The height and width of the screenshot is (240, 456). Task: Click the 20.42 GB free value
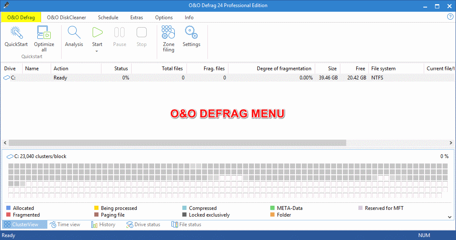point(357,78)
